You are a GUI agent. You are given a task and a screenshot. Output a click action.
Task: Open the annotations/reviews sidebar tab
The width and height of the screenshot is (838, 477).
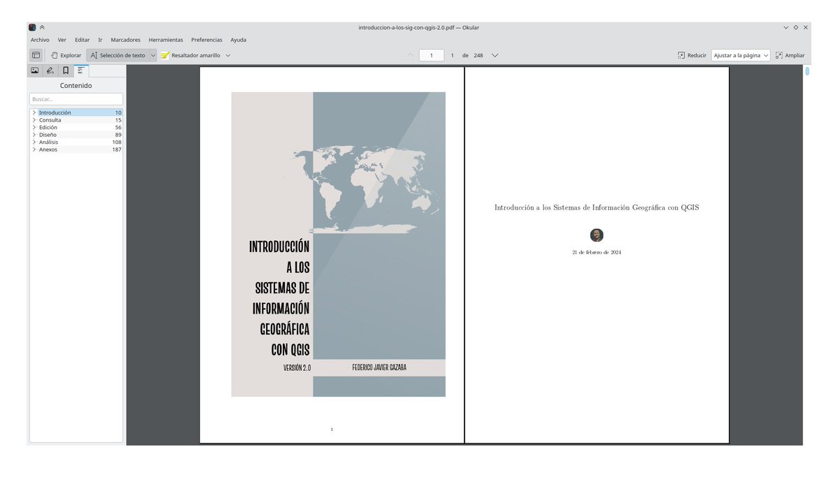(x=50, y=71)
